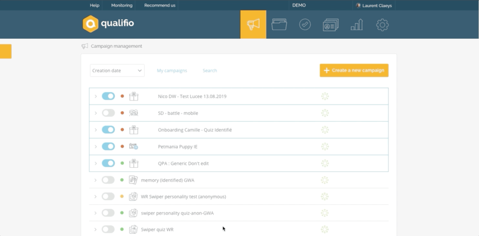Viewport: 479px width, 236px height.
Task: Select the SD - battle - mobile campaign title
Action: coord(178,113)
